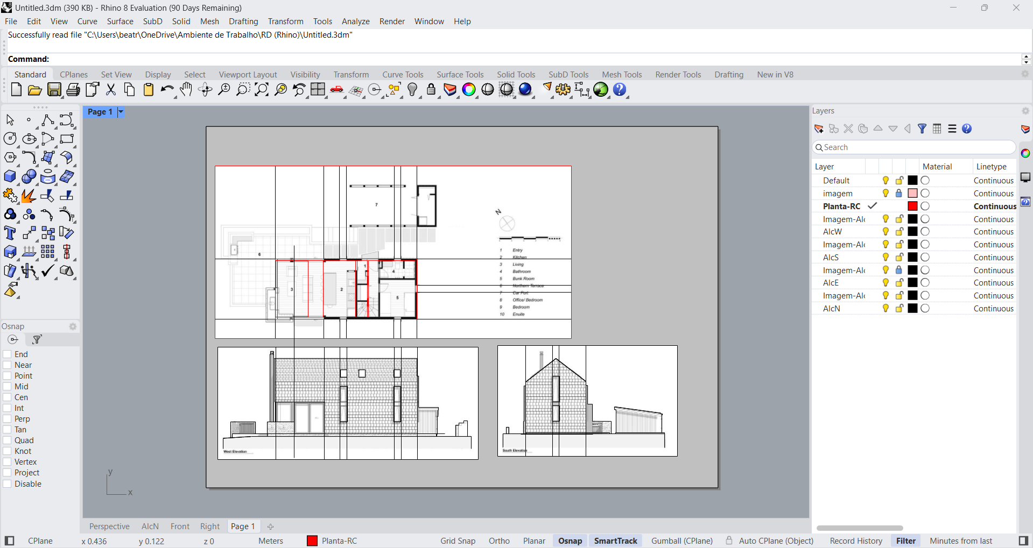The height and width of the screenshot is (548, 1033).
Task: Click the Zoom Extents icon
Action: [x=262, y=90]
